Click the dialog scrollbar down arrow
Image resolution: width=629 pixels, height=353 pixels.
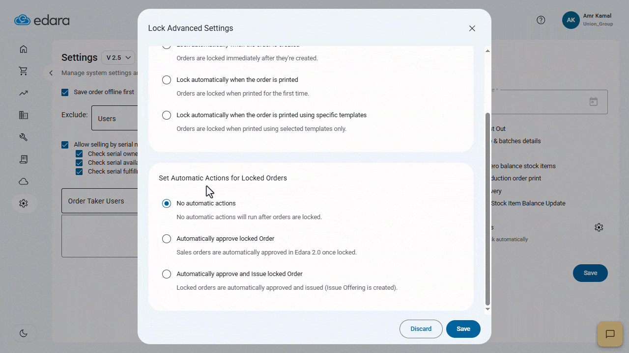(x=487, y=309)
